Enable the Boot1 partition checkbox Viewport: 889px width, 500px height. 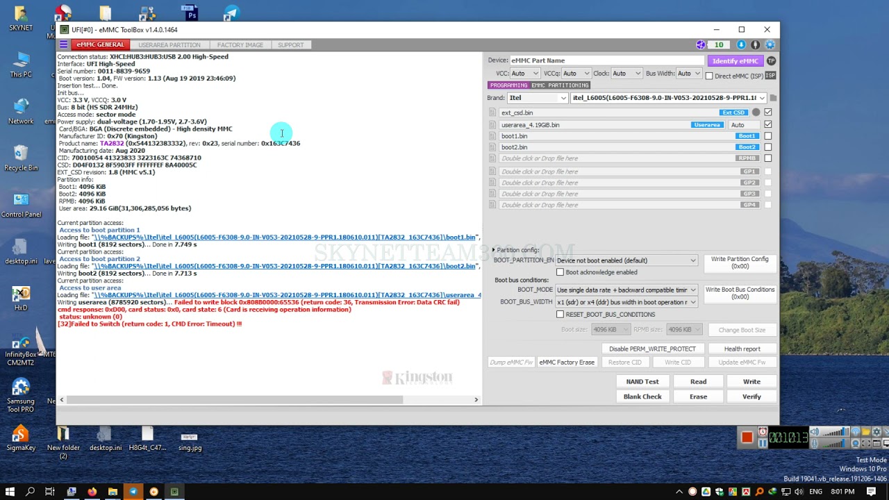(x=768, y=136)
